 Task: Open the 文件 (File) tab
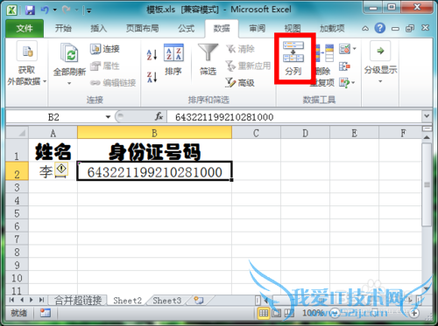click(x=25, y=28)
